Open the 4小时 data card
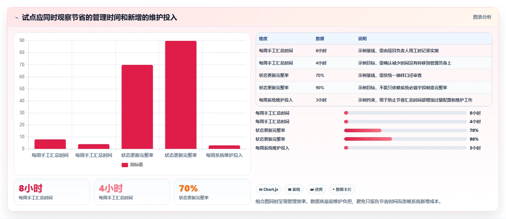Image resolution: width=506 pixels, height=219 pixels. coord(132,192)
